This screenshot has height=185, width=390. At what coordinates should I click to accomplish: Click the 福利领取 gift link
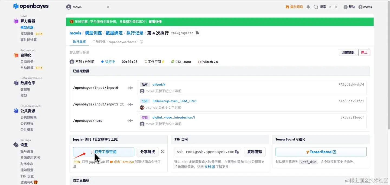tap(294, 7)
